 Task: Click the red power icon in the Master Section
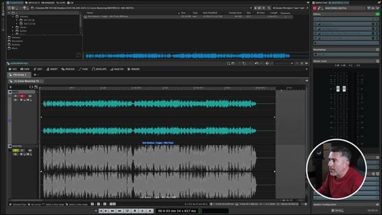pyautogui.click(x=315, y=8)
